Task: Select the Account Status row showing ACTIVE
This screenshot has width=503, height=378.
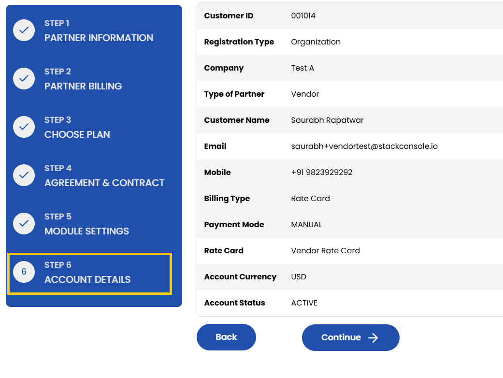Action: (304, 303)
